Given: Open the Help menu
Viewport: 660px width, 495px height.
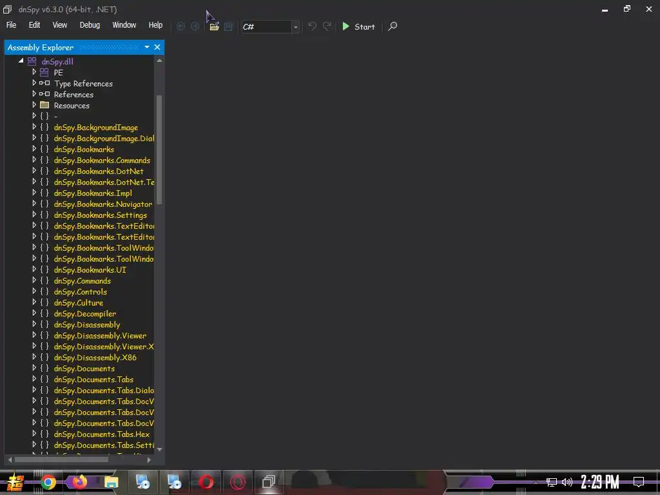Looking at the screenshot, I should (155, 25).
